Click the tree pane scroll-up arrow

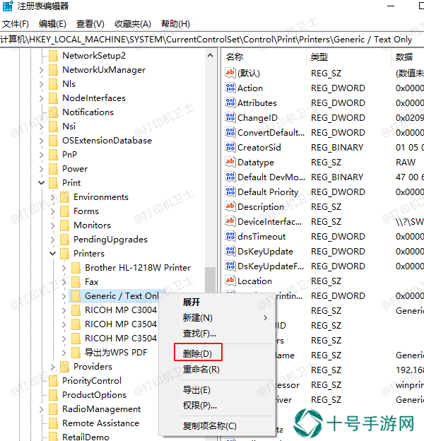[210, 55]
